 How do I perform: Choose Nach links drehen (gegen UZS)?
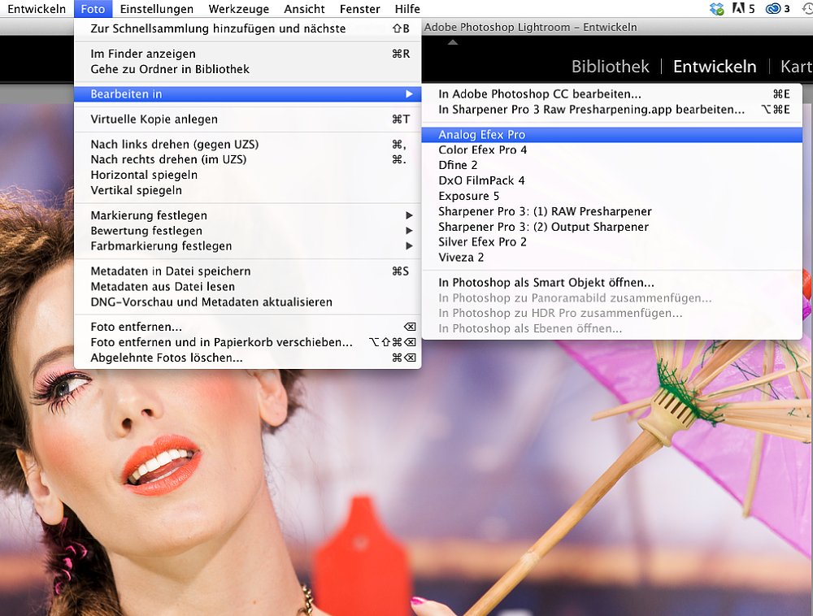[x=248, y=144]
